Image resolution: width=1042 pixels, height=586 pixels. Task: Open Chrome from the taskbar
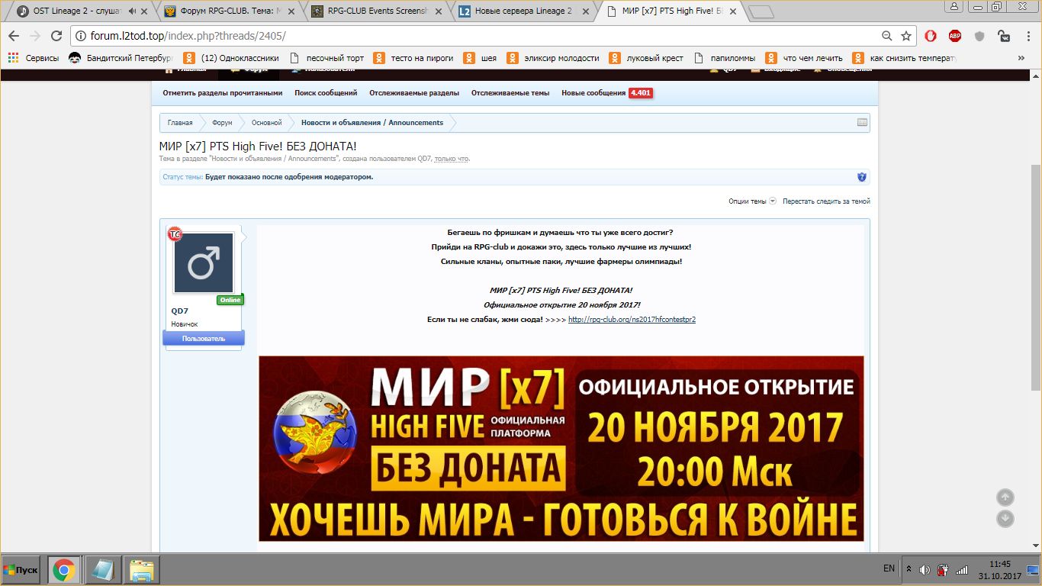pyautogui.click(x=63, y=570)
